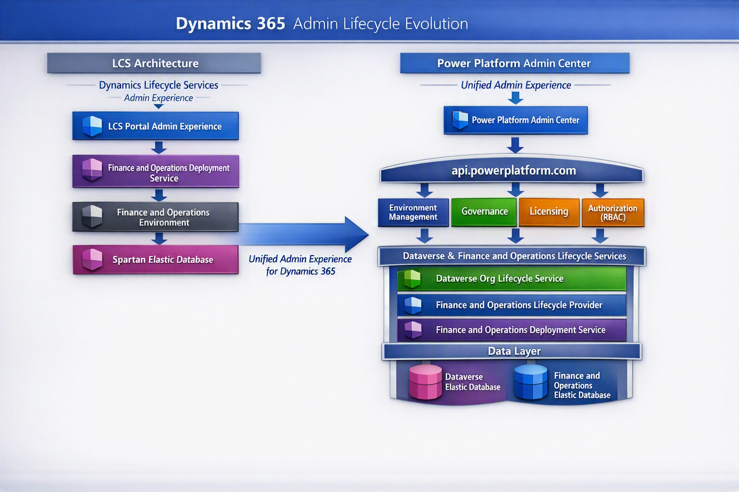Click the Dataverse & Finance and Operations Lifecycle Services bar
Screen dimensions: 739x492
click(512, 256)
